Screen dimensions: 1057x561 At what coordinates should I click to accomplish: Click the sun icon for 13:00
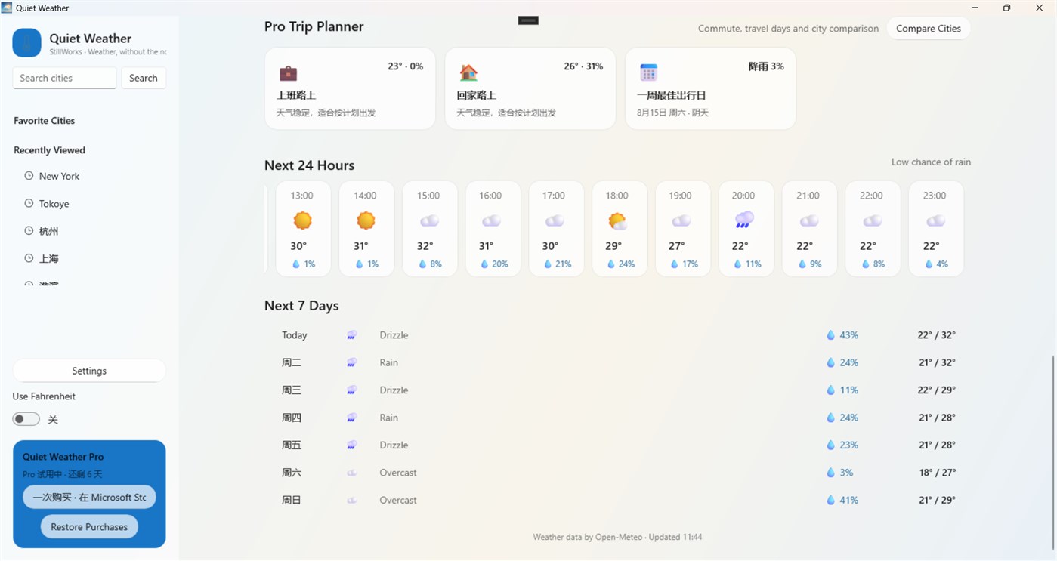click(x=302, y=220)
